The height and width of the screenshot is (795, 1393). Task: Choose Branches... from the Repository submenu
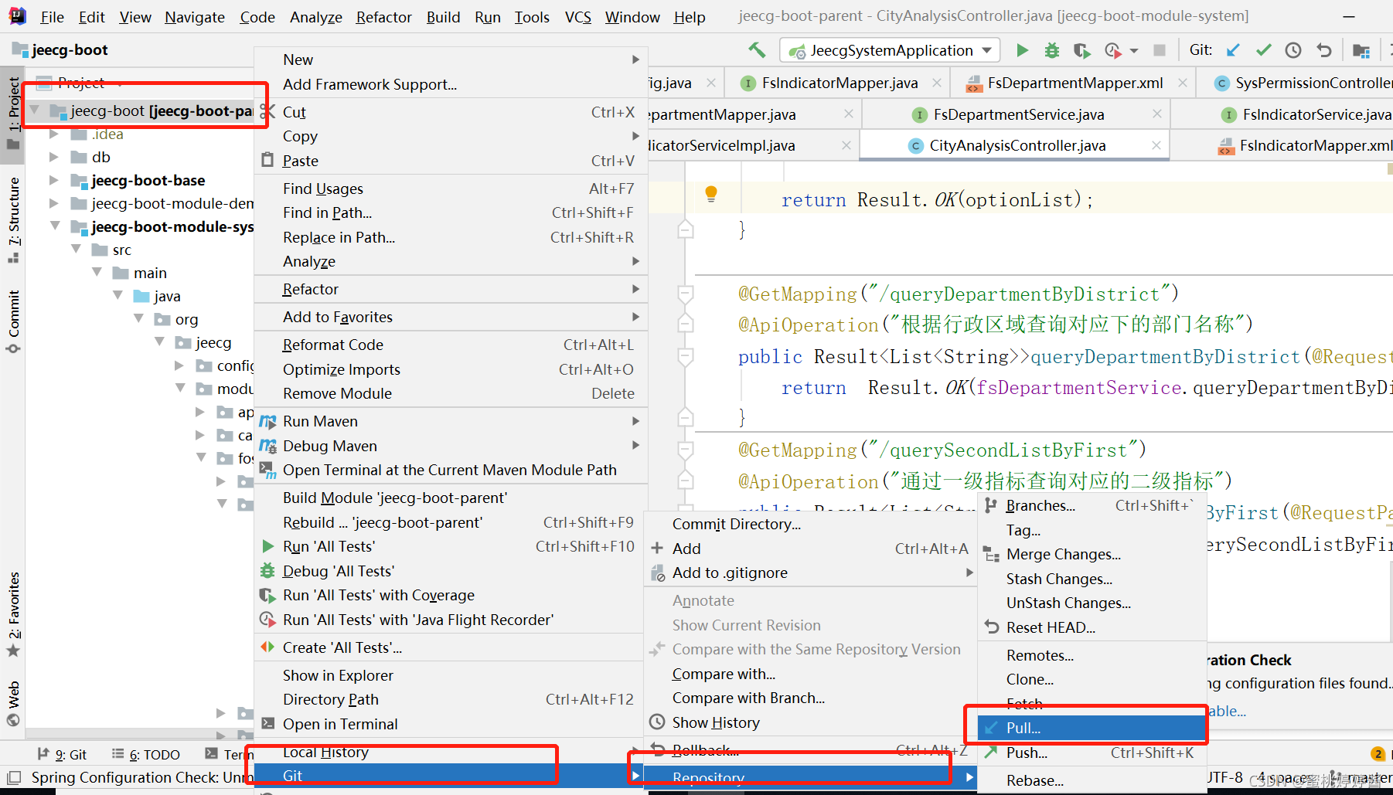point(1092,505)
